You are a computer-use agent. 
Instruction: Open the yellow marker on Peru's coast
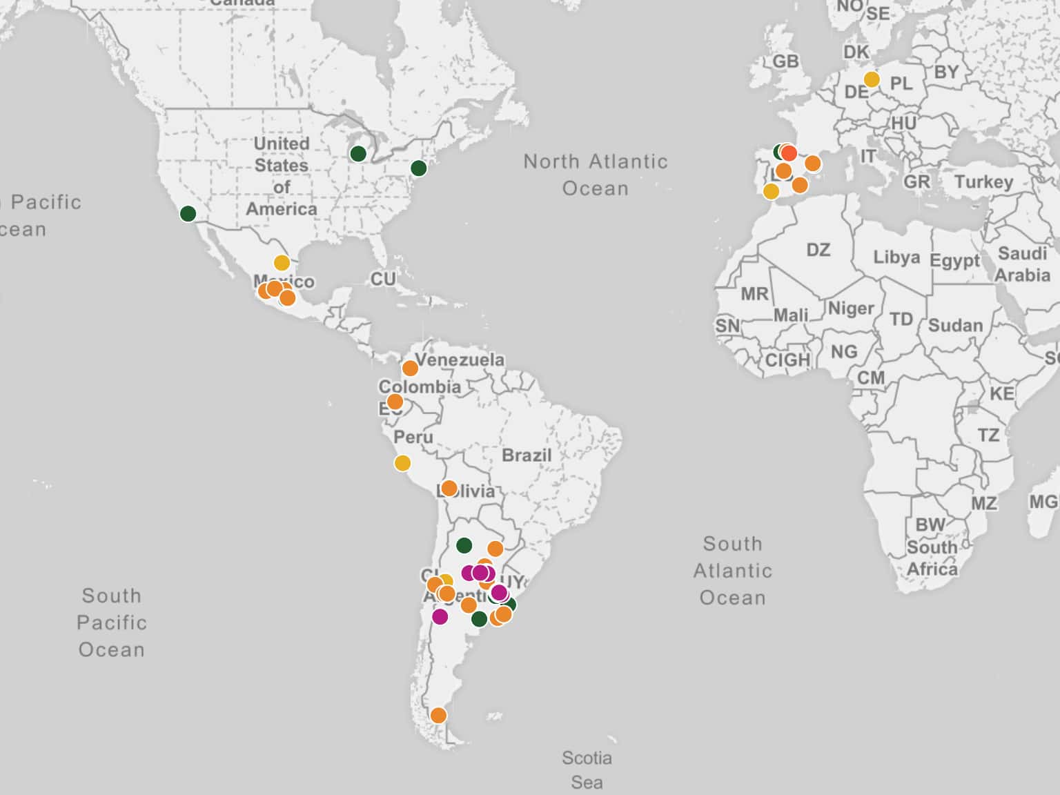[x=402, y=463]
